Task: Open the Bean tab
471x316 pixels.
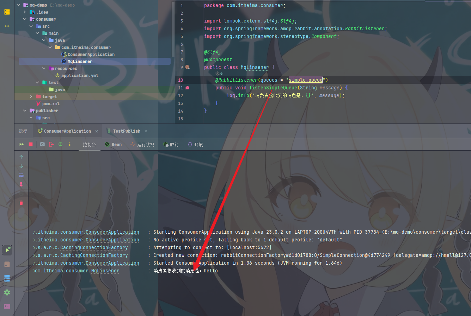Action: point(113,145)
